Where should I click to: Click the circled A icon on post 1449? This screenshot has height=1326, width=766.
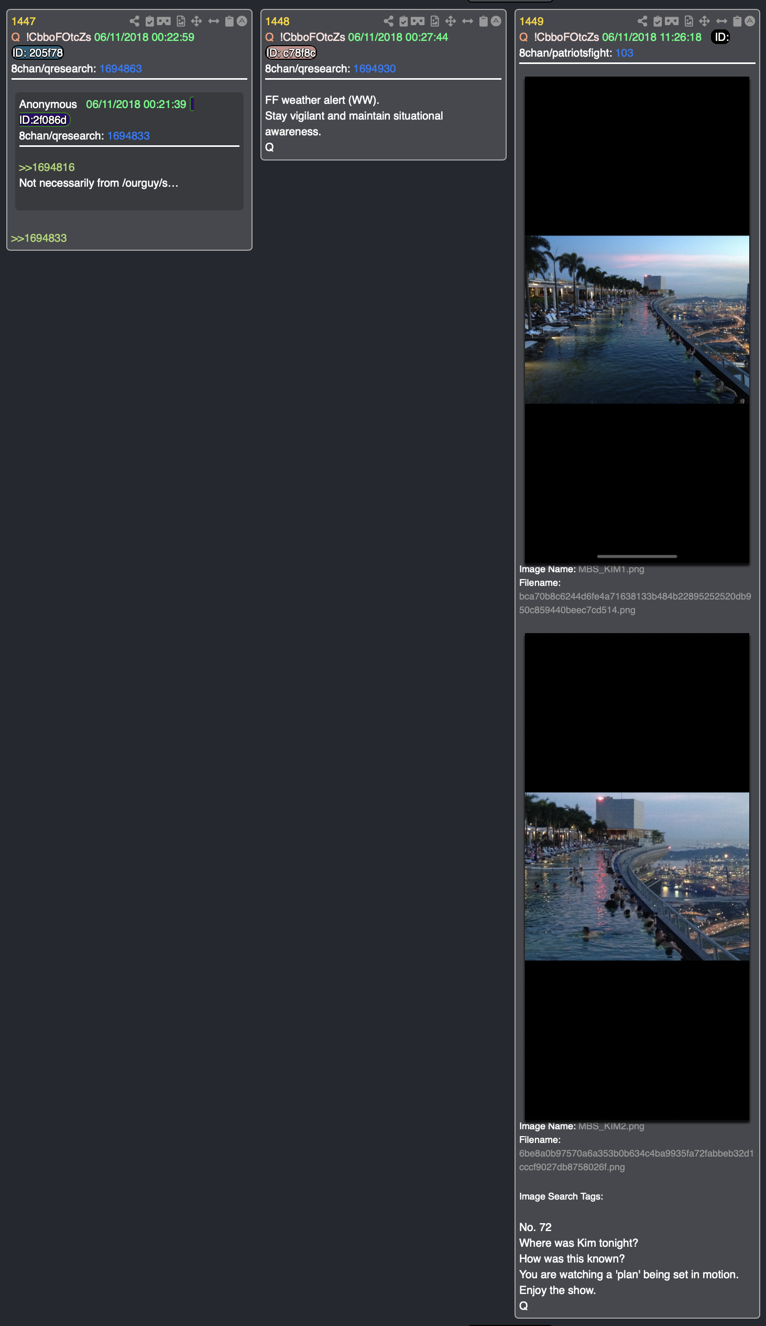pyautogui.click(x=750, y=21)
